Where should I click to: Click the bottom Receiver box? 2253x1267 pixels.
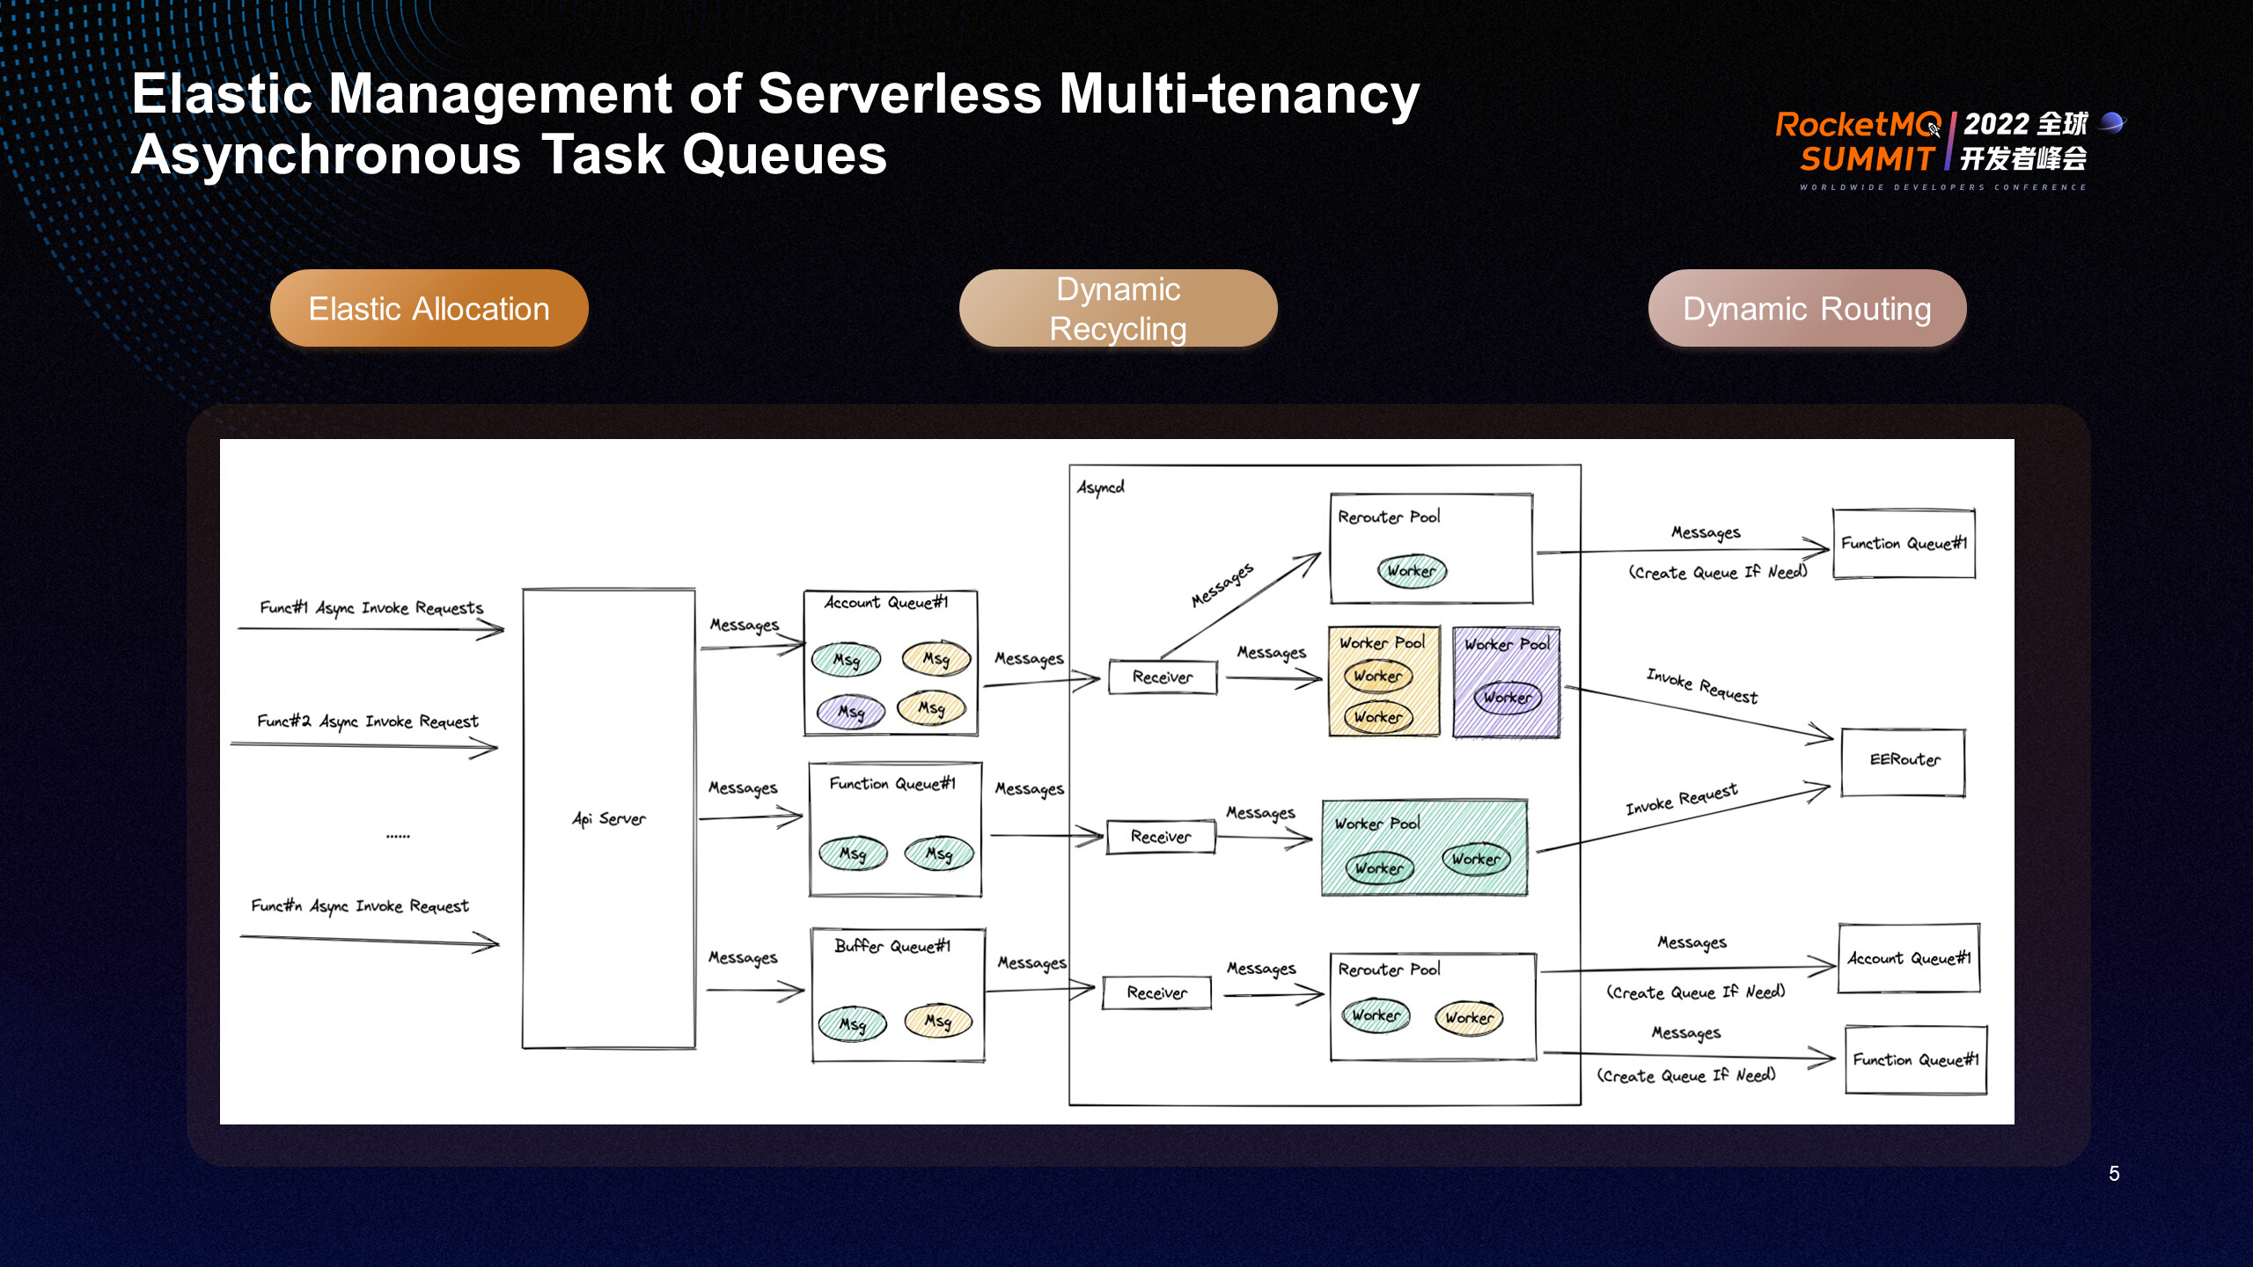[1156, 992]
